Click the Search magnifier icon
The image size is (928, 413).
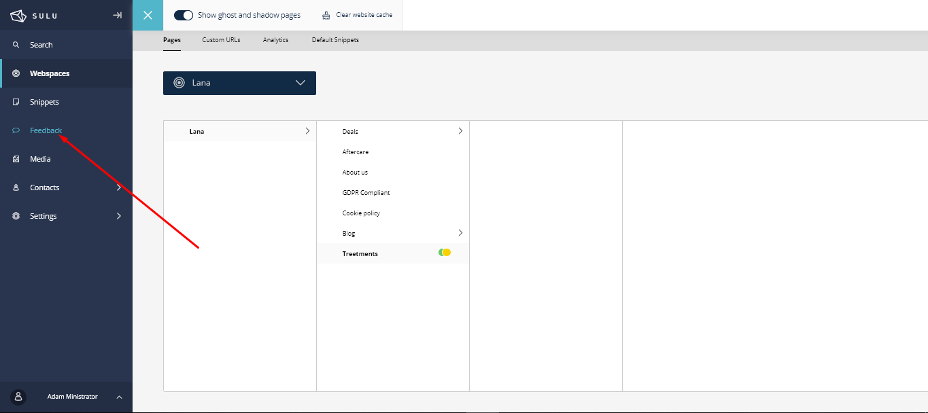point(16,45)
